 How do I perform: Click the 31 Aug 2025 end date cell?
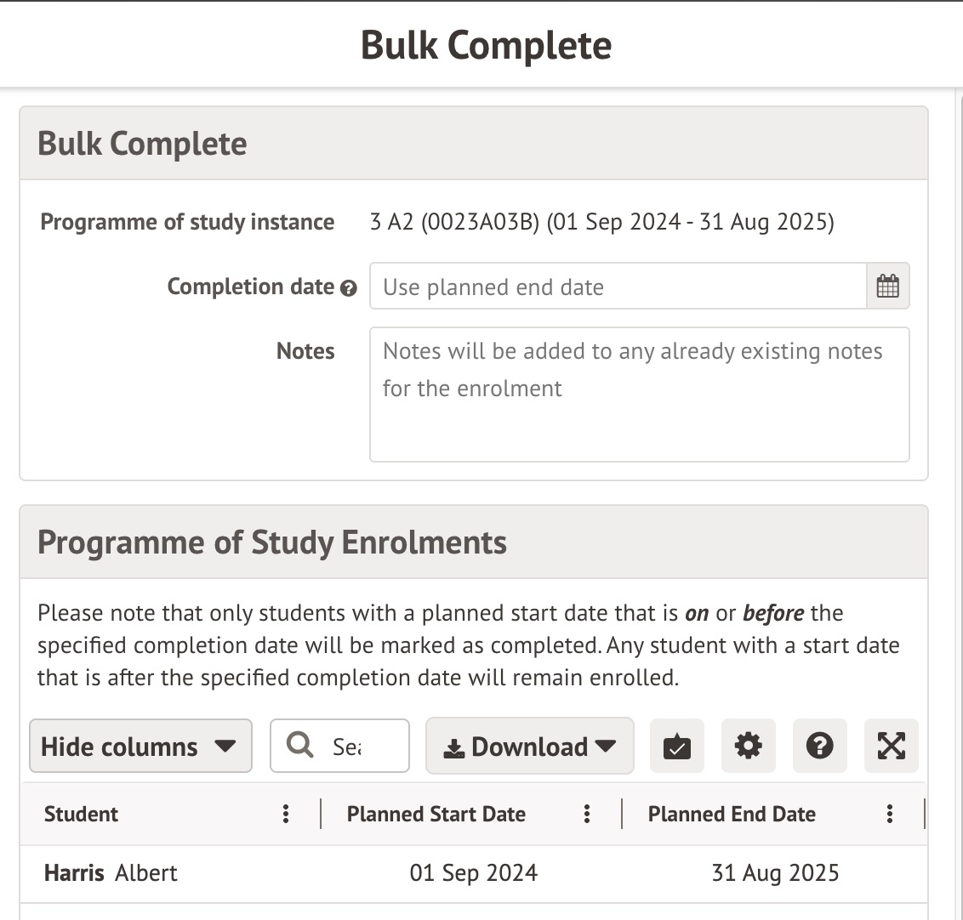(x=775, y=873)
